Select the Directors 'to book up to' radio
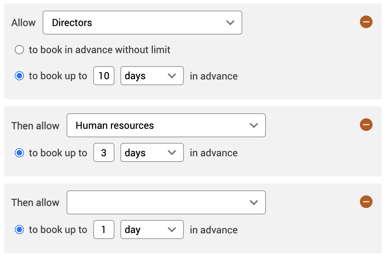 [x=19, y=76]
